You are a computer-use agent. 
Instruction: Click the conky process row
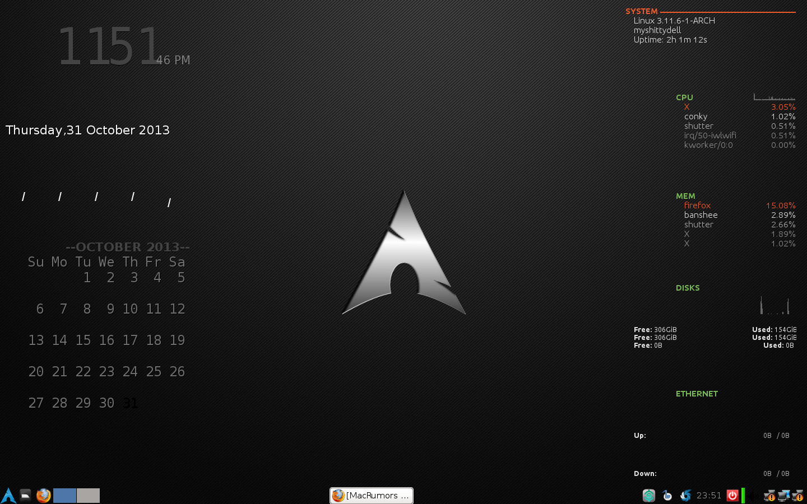click(740, 116)
